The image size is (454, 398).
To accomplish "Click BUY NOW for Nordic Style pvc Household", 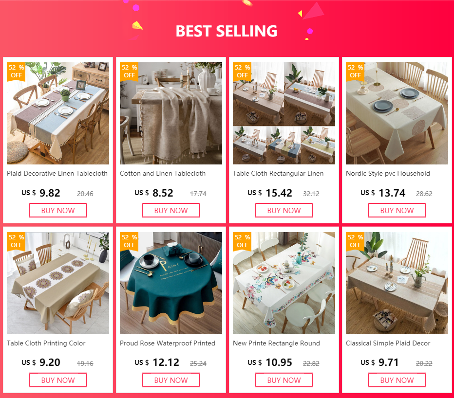I will (397, 210).
